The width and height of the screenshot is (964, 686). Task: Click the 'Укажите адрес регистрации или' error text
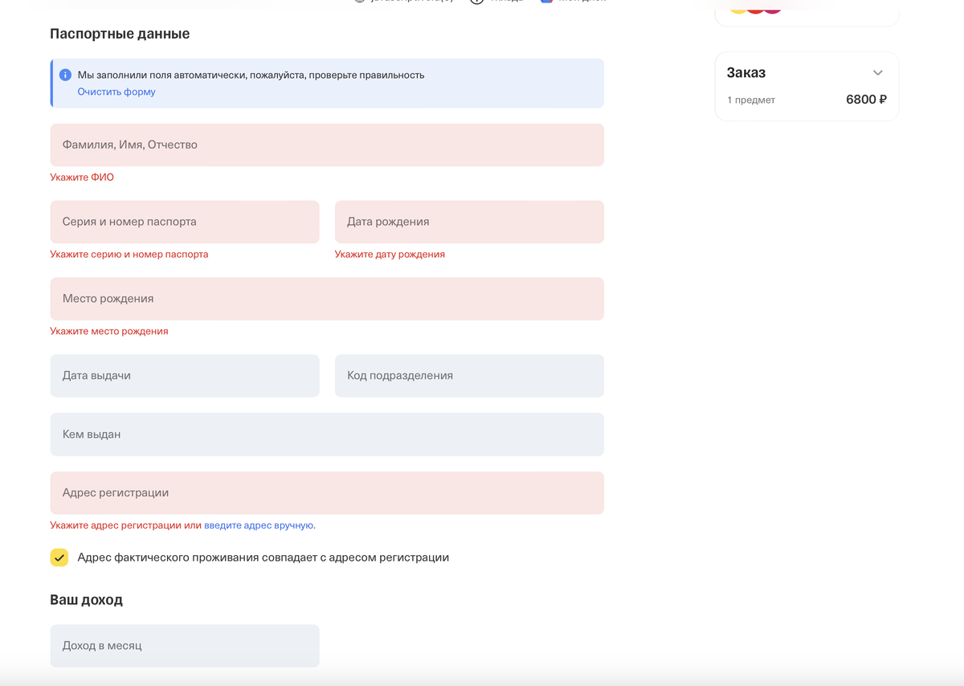pos(125,525)
